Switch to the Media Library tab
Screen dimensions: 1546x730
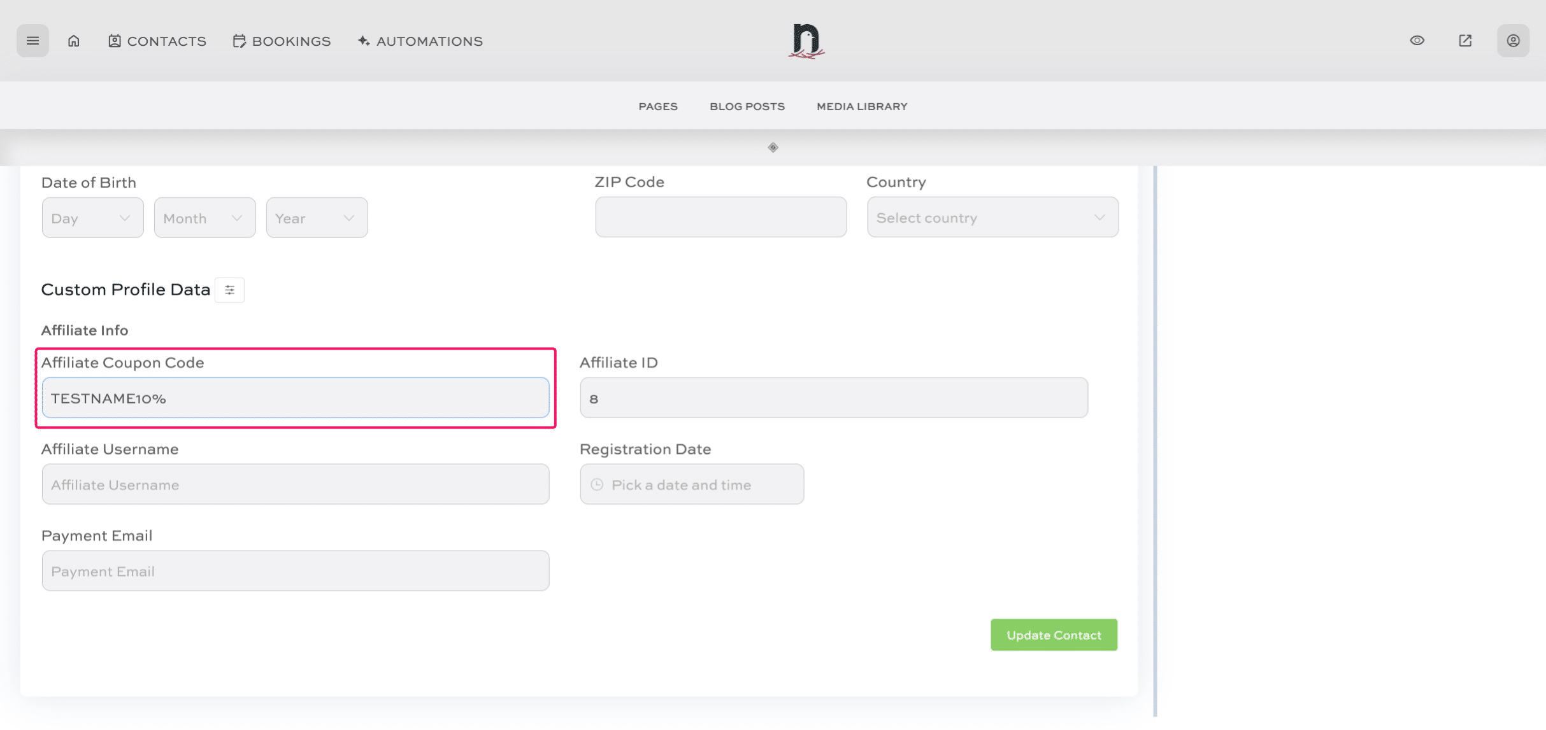(862, 106)
